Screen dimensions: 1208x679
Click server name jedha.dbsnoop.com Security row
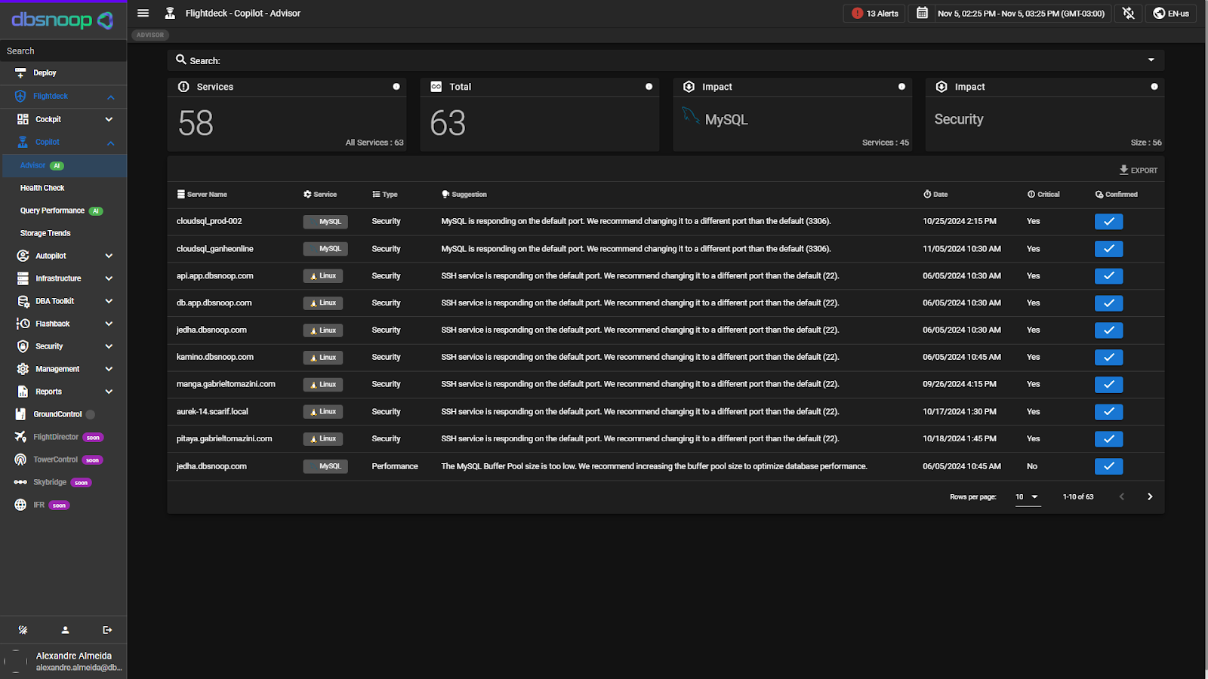pos(211,330)
